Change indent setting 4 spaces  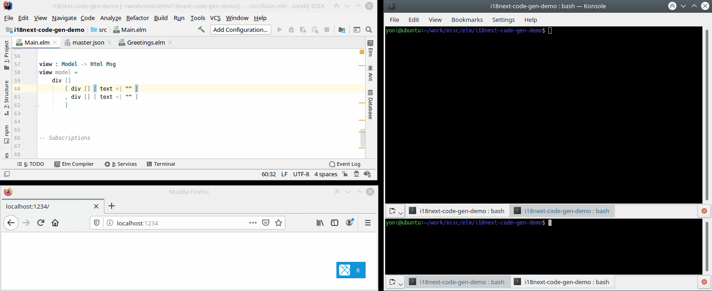click(x=325, y=174)
